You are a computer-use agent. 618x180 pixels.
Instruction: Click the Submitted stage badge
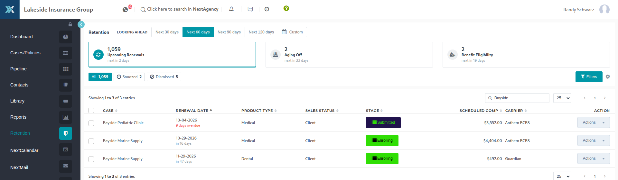(383, 122)
